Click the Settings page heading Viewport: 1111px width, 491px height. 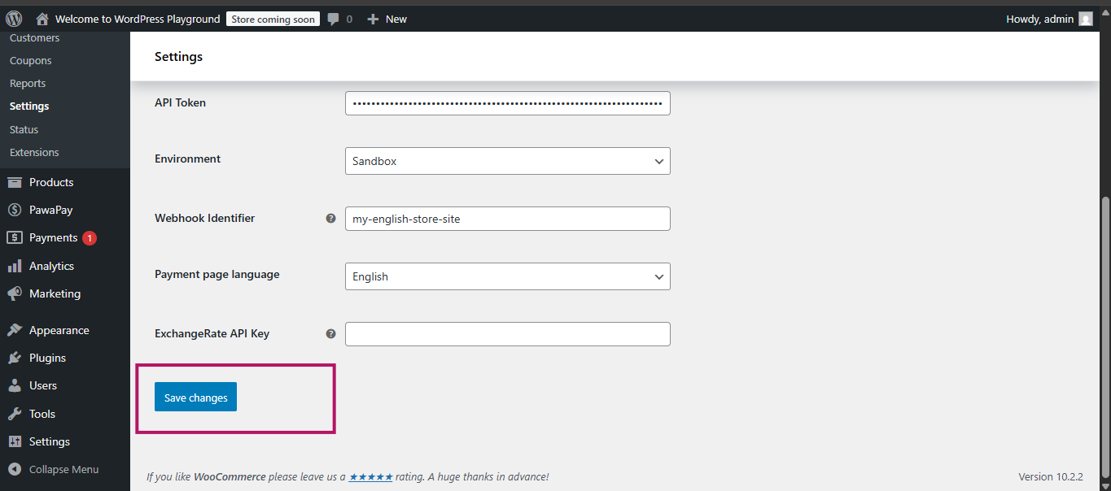click(x=178, y=57)
